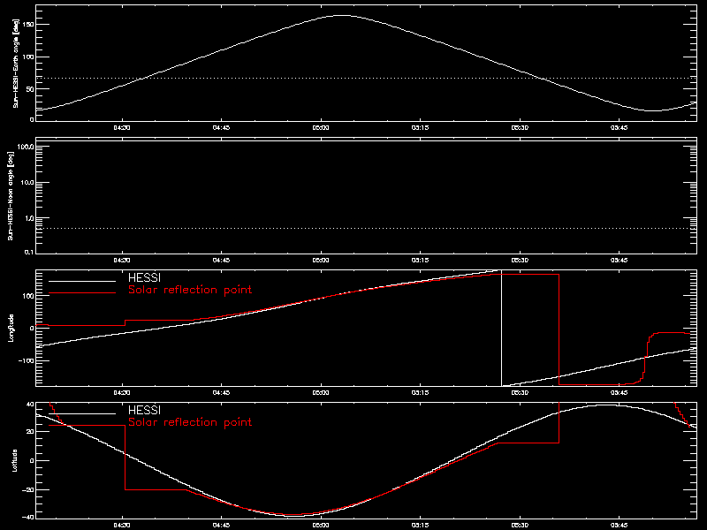Click the 'Sun-HESSI-Moon angle [deg]' axis label
Screen dimensions: 707x530
click(x=11, y=195)
